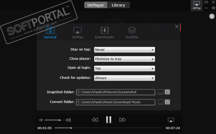Click the fast forward button
Screen dimensions: 216x134
coord(123,120)
